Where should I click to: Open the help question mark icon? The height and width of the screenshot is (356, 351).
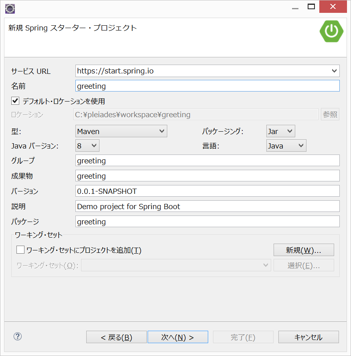[18, 336]
